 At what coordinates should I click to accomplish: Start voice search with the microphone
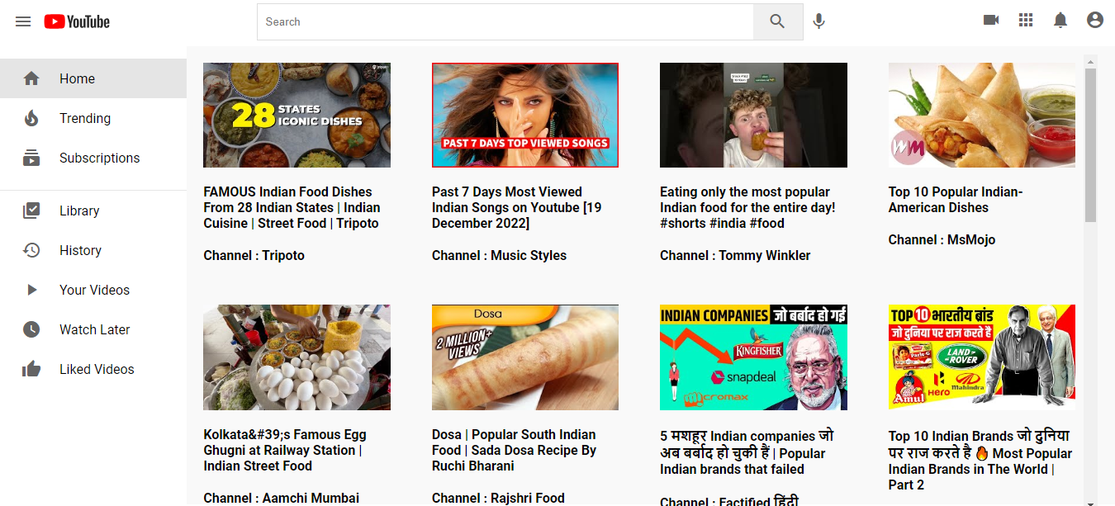pyautogui.click(x=818, y=21)
